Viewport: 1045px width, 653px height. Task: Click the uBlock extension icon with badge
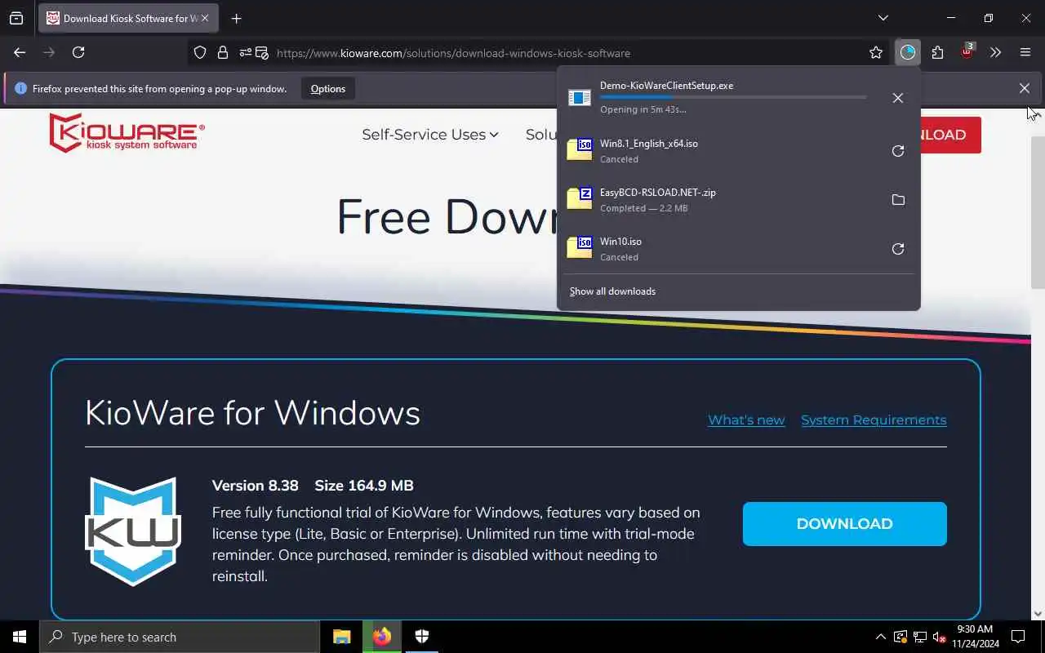point(967,52)
